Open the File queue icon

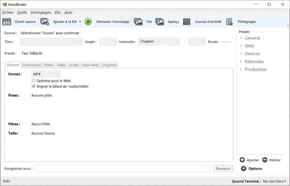pyautogui.click(x=138, y=22)
